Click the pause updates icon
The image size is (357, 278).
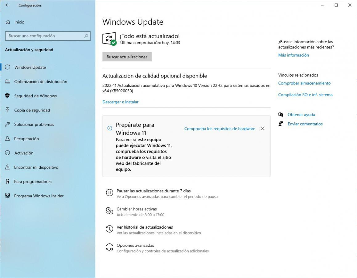point(109,193)
